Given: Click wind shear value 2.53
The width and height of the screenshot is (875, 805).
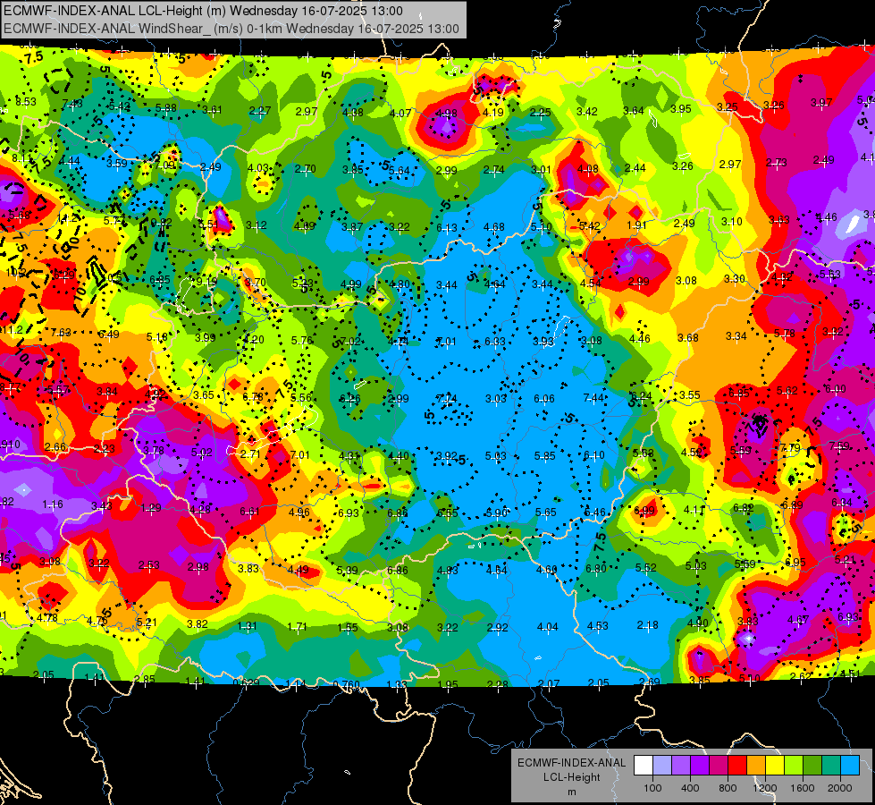Looking at the screenshot, I should (x=149, y=565).
